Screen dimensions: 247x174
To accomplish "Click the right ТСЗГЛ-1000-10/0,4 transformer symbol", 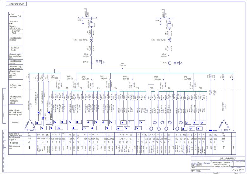I will pos(169,40).
